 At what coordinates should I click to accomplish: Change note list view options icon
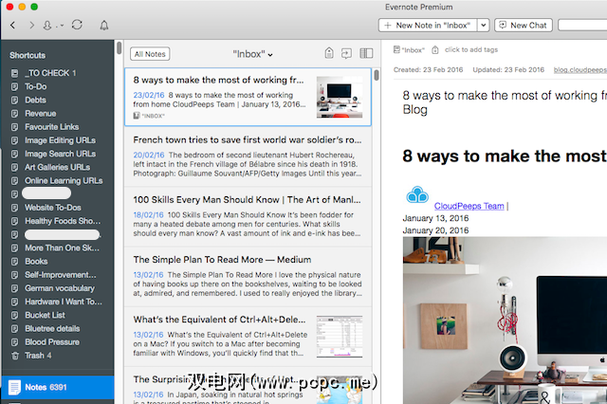(366, 53)
